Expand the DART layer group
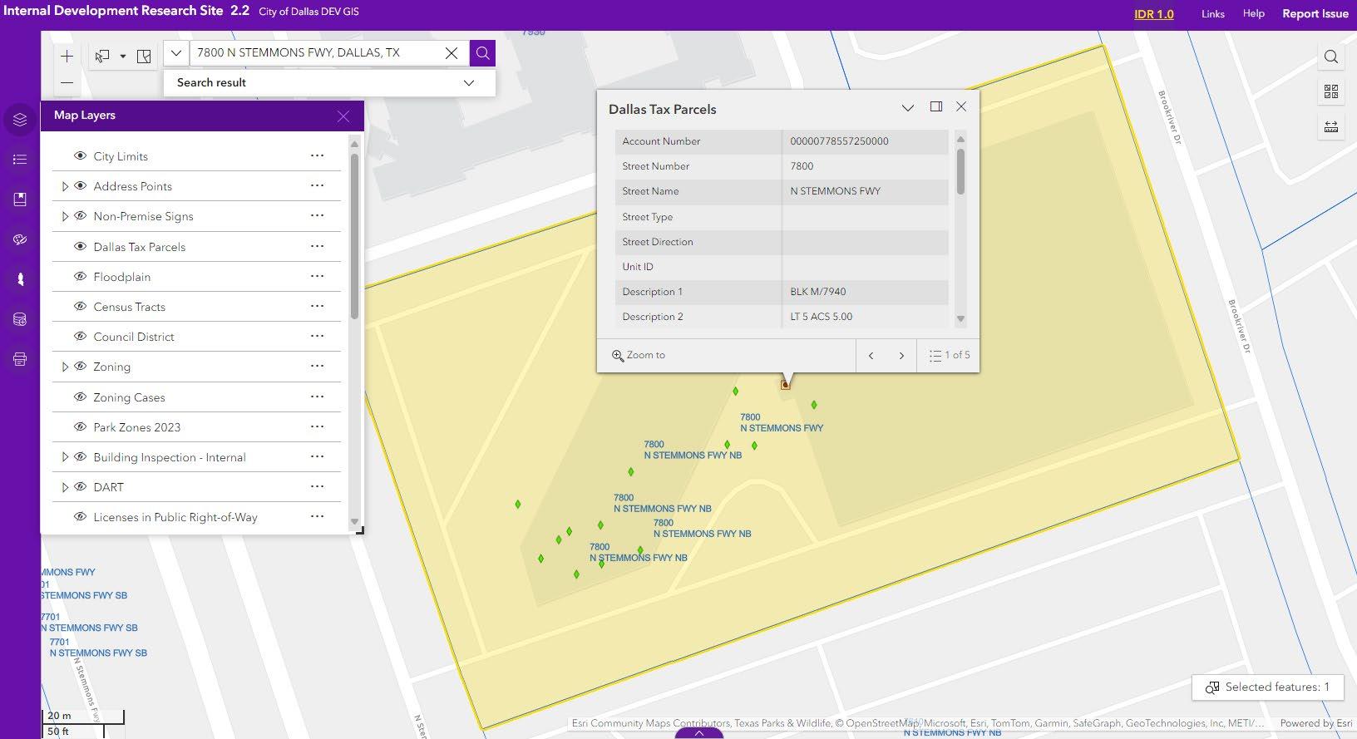Viewport: 1357px width, 739px height. pyautogui.click(x=65, y=487)
